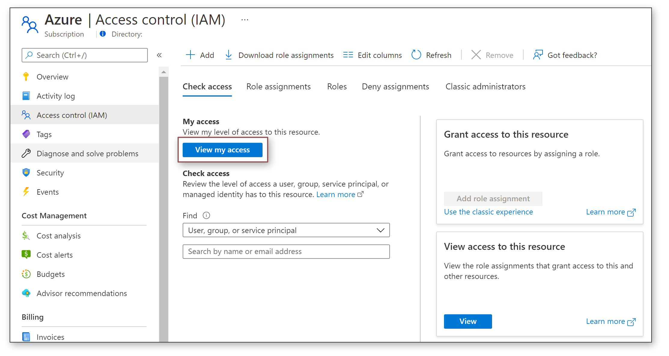The width and height of the screenshot is (669, 356).
Task: Click Download role assignments arrow icon
Action: 229,55
